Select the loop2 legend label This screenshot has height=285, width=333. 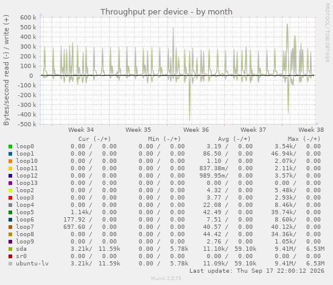25,190
